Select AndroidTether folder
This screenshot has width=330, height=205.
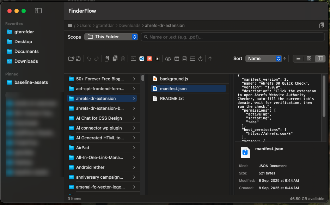point(102,167)
